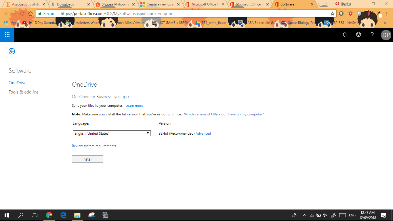Click the muted volume tray icon

(325, 215)
